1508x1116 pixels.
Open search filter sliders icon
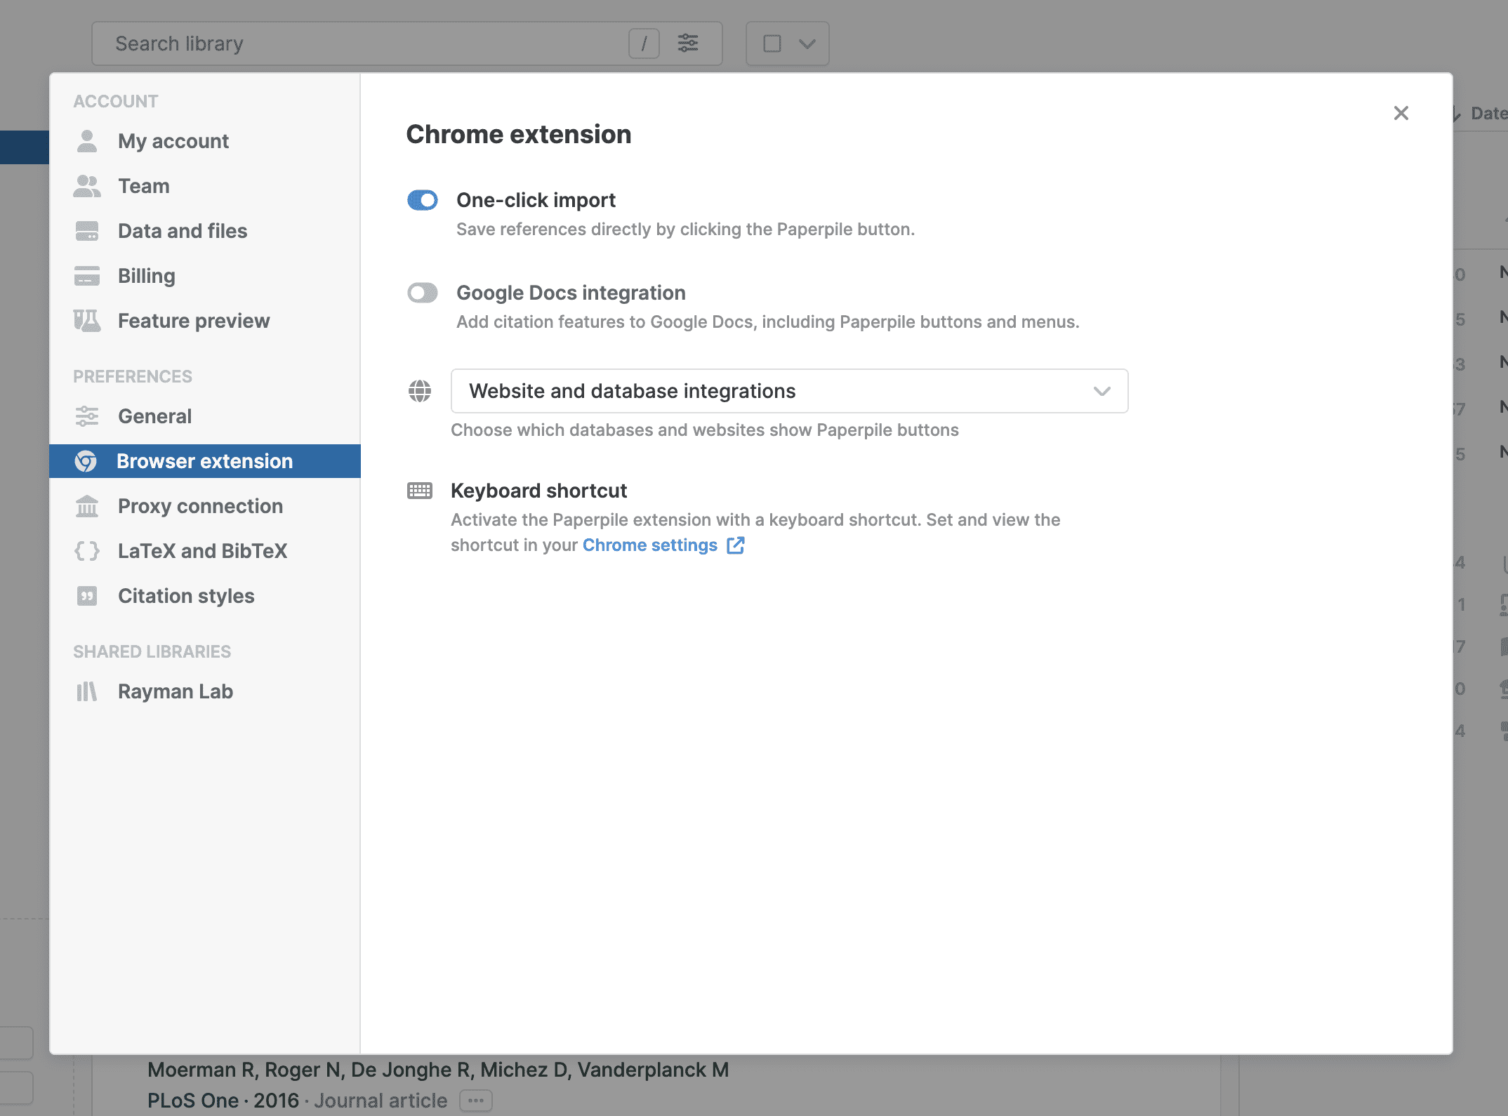coord(688,44)
